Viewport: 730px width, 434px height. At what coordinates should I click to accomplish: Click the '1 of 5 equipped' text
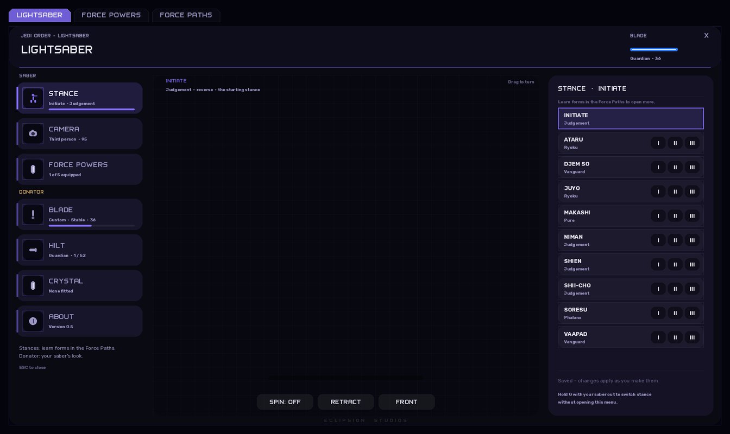(x=65, y=175)
